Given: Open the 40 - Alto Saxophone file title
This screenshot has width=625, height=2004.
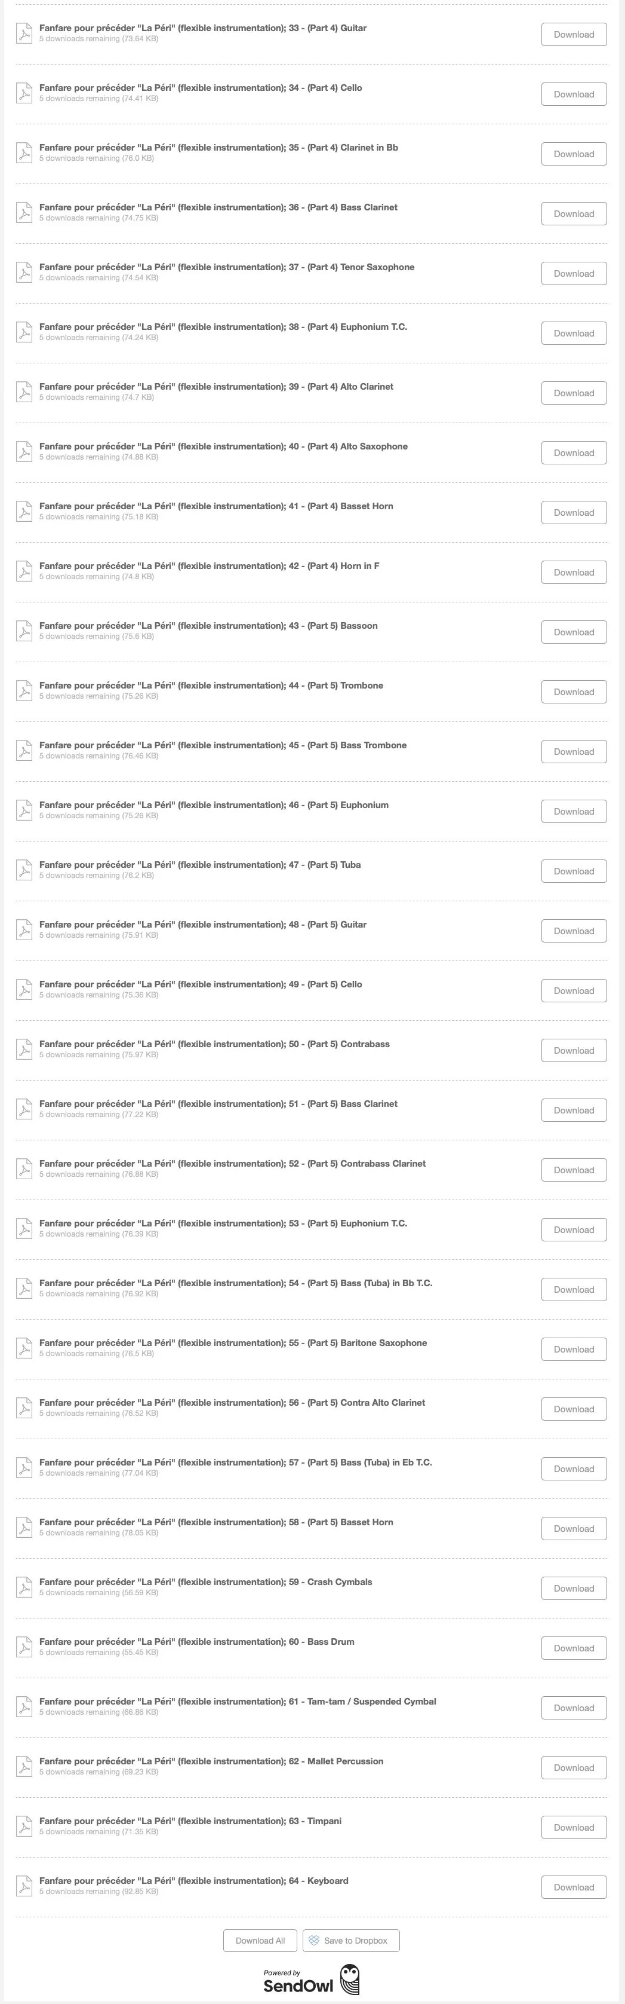Looking at the screenshot, I should tap(223, 446).
